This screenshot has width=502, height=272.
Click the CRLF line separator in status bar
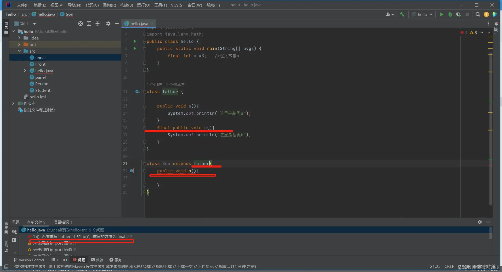tap(449, 266)
